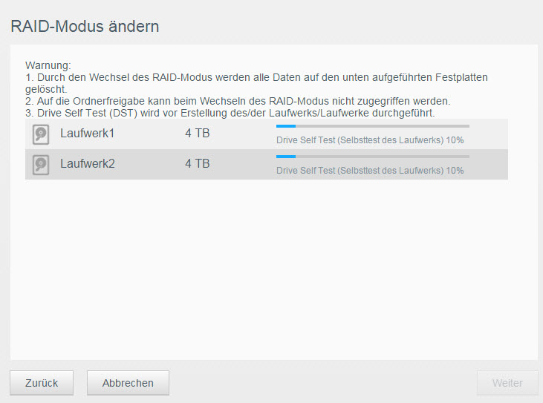Screen dimensions: 543x403
Task: Click the hard drive icon beside Laufwerk2
Action: pyautogui.click(x=41, y=165)
